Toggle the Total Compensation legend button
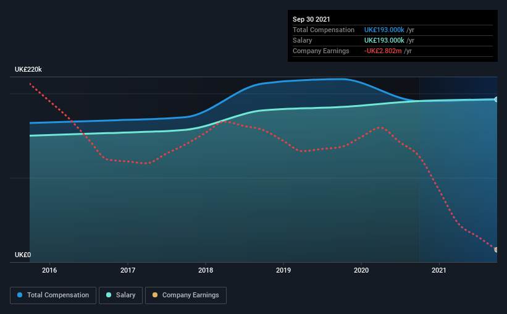The image size is (507, 314). (x=53, y=295)
